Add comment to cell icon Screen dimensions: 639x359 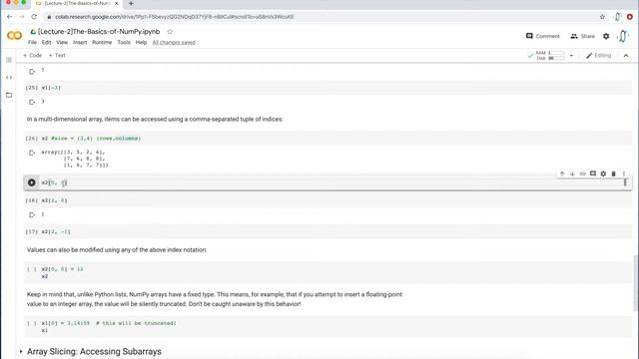click(593, 174)
